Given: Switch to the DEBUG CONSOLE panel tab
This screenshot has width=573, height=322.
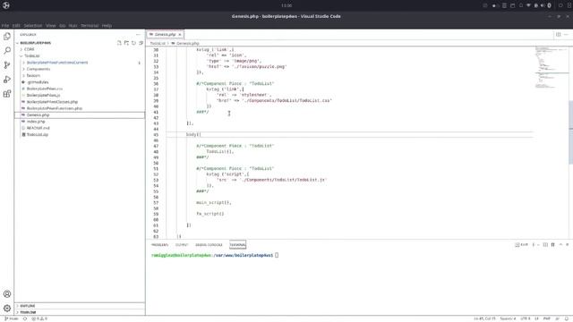Looking at the screenshot, I should coord(209,244).
